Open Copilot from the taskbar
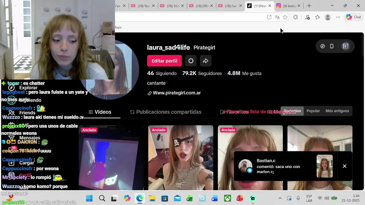 click(x=127, y=198)
